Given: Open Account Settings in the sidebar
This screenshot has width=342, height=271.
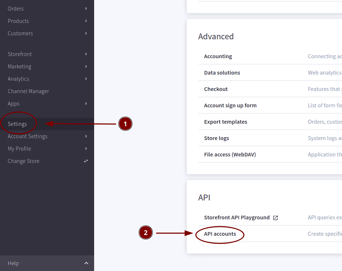Looking at the screenshot, I should pos(28,136).
